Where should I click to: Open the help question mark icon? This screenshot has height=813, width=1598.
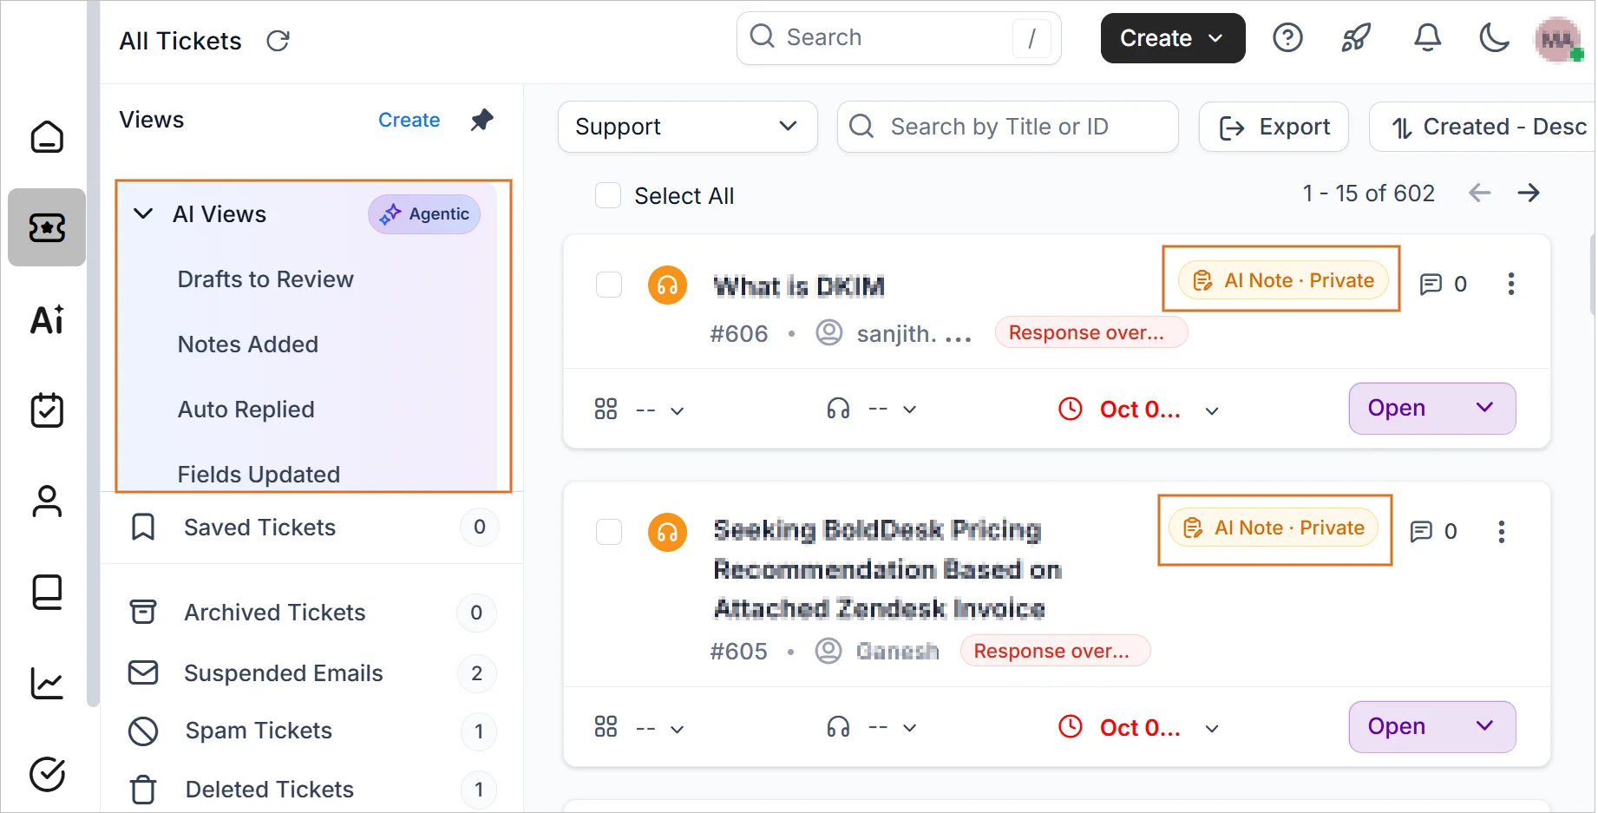tap(1287, 38)
